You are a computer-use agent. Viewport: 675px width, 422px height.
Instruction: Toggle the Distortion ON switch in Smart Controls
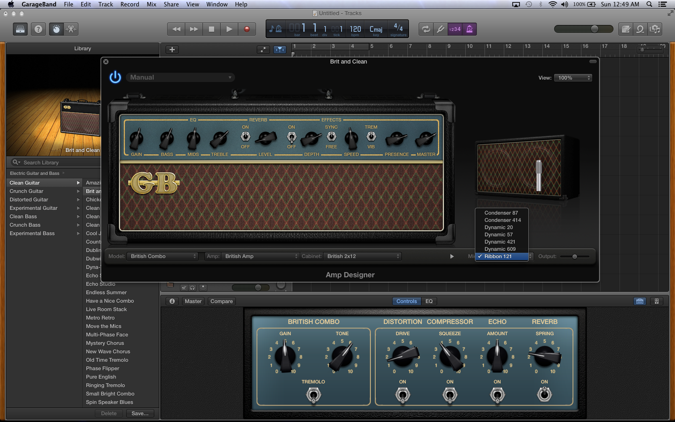coord(403,395)
